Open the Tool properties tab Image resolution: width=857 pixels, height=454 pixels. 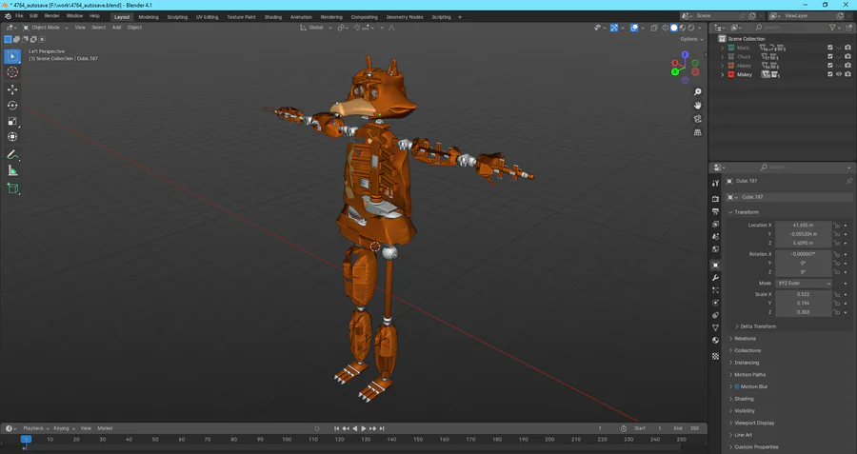point(715,184)
